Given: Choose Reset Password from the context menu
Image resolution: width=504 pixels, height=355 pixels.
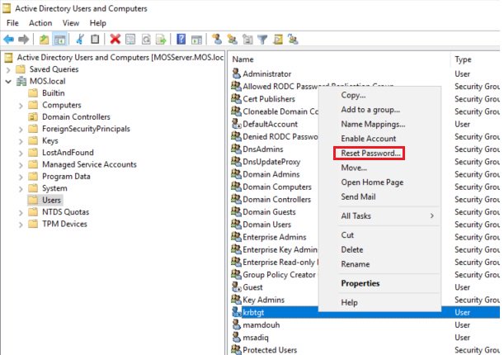Looking at the screenshot, I should pos(370,153).
